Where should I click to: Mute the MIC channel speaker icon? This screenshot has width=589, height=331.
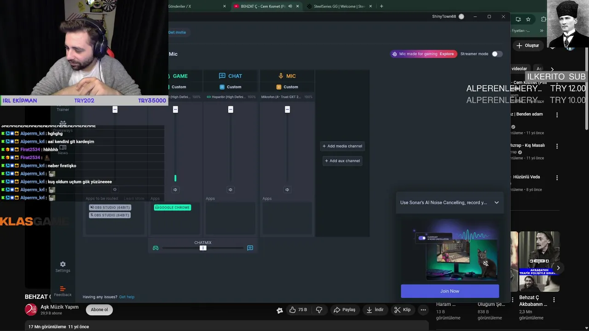[x=287, y=189]
